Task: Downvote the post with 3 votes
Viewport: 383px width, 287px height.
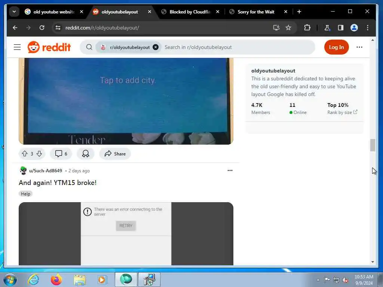Action: [39, 154]
